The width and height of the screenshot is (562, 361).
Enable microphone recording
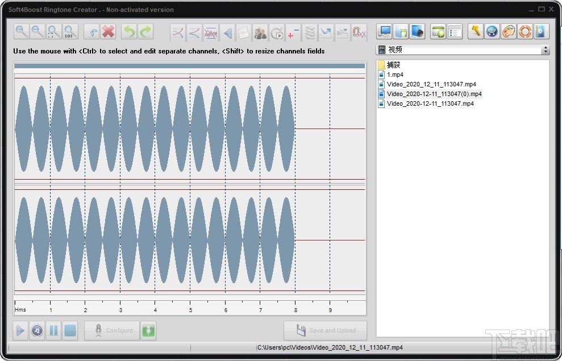[x=148, y=330]
